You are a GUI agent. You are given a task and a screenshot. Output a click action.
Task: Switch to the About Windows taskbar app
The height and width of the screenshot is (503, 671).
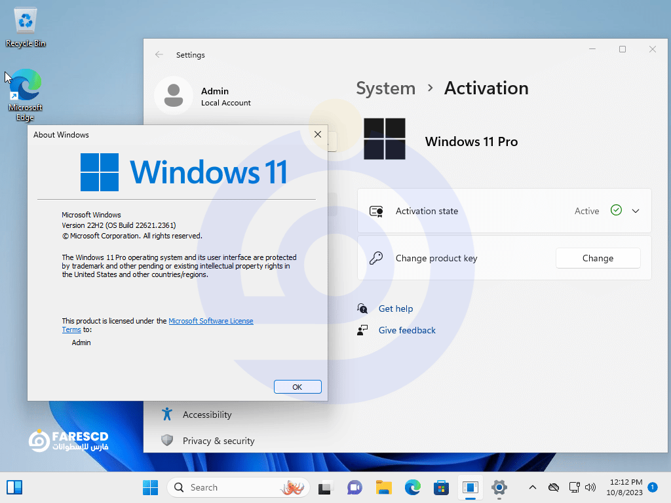click(470, 487)
